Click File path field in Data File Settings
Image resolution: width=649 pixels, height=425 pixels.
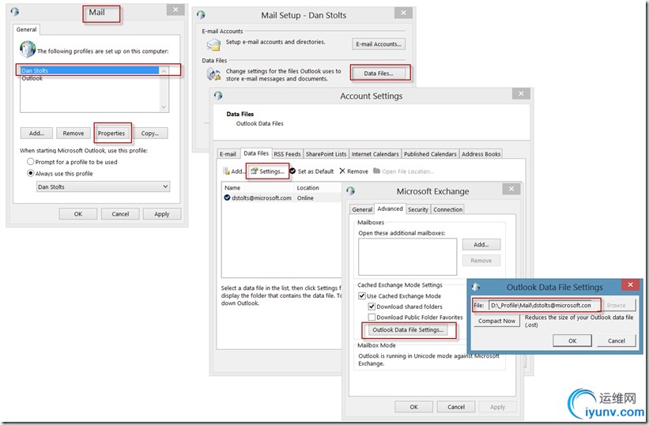point(545,305)
